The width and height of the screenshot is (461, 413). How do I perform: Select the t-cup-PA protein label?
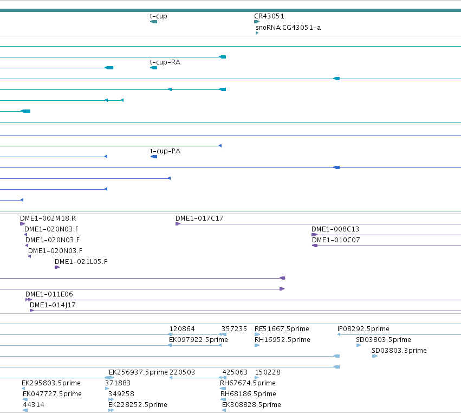(x=165, y=151)
